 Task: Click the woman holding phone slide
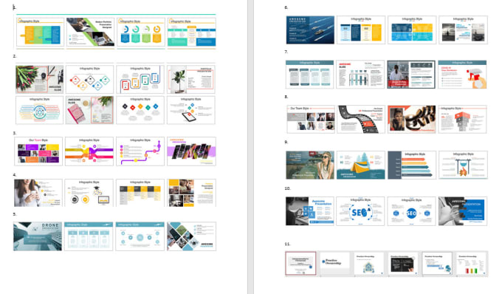[38, 193]
